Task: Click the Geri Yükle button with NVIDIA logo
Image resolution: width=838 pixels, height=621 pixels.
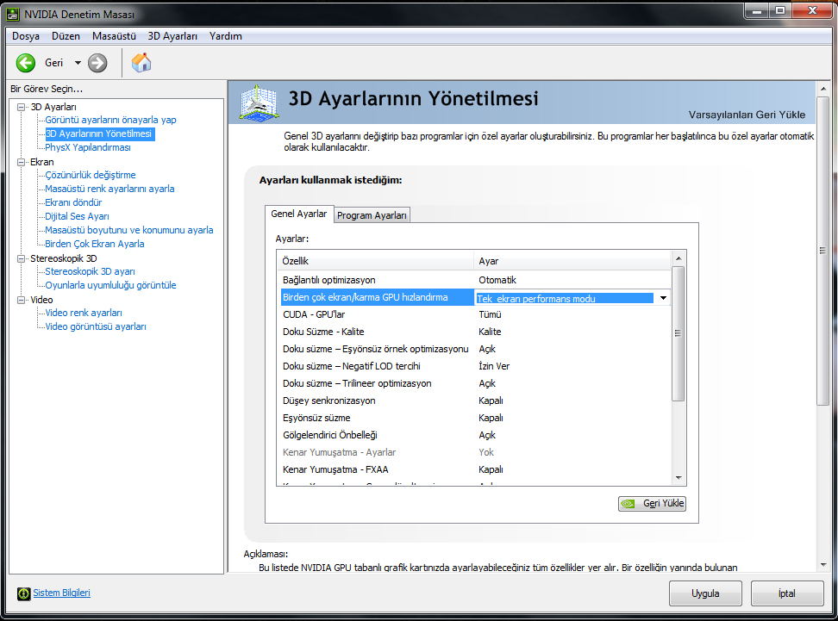Action: tap(652, 504)
